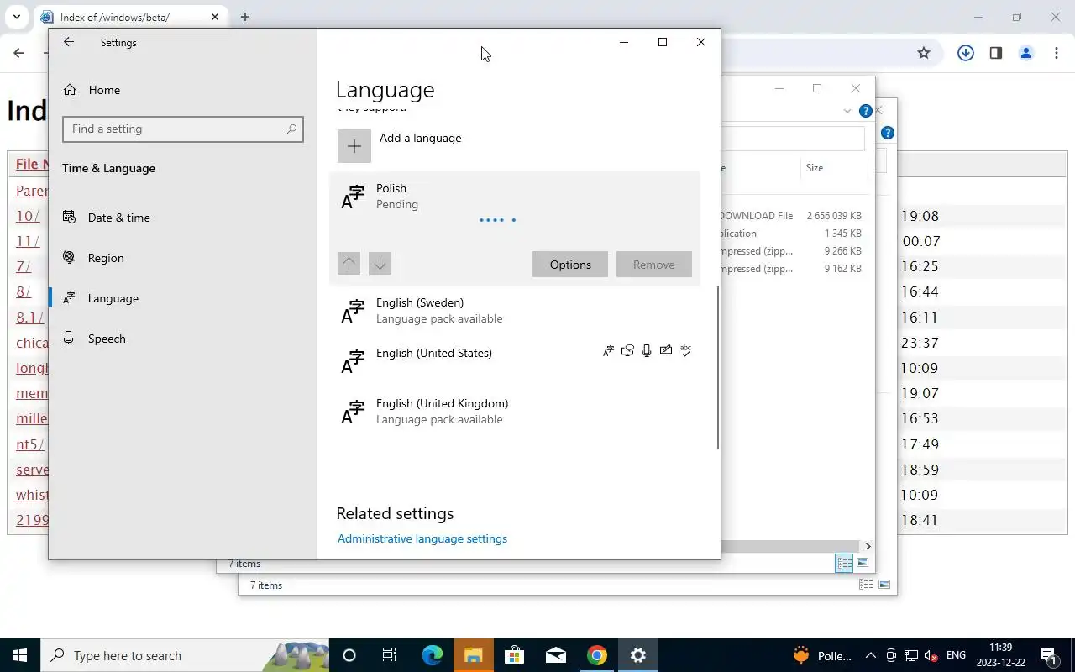
Task: Open Mail app from taskbar
Action: [555, 655]
